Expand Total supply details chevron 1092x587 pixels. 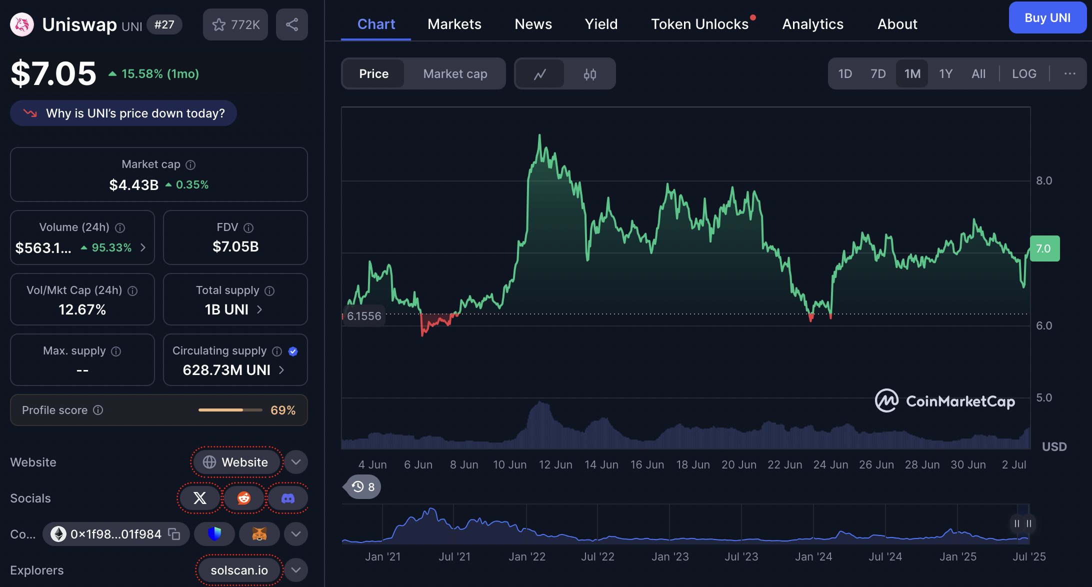coord(259,309)
